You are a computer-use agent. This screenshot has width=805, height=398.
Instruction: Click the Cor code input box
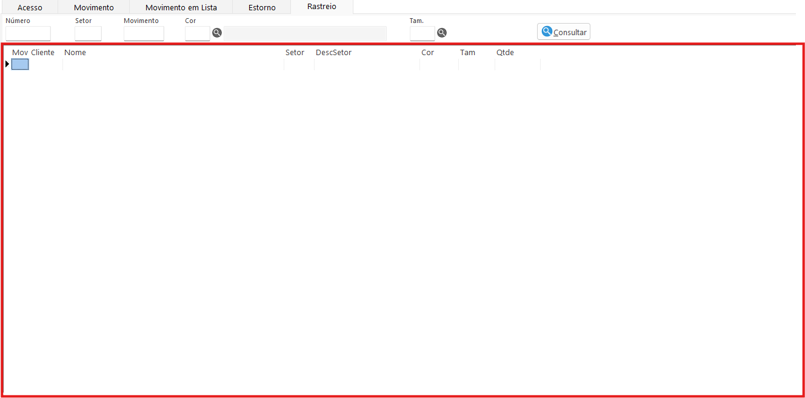pos(197,34)
